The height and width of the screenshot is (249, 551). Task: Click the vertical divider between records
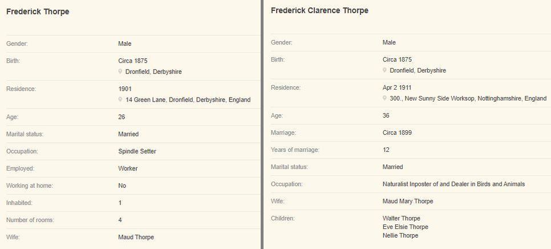click(262, 124)
